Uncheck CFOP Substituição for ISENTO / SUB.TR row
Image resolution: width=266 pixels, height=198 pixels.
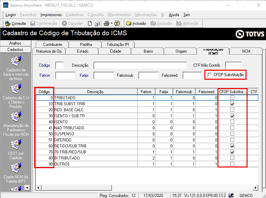[232, 116]
